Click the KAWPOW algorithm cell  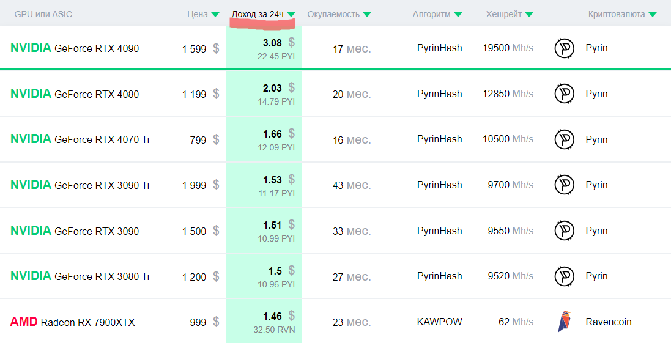(x=440, y=322)
